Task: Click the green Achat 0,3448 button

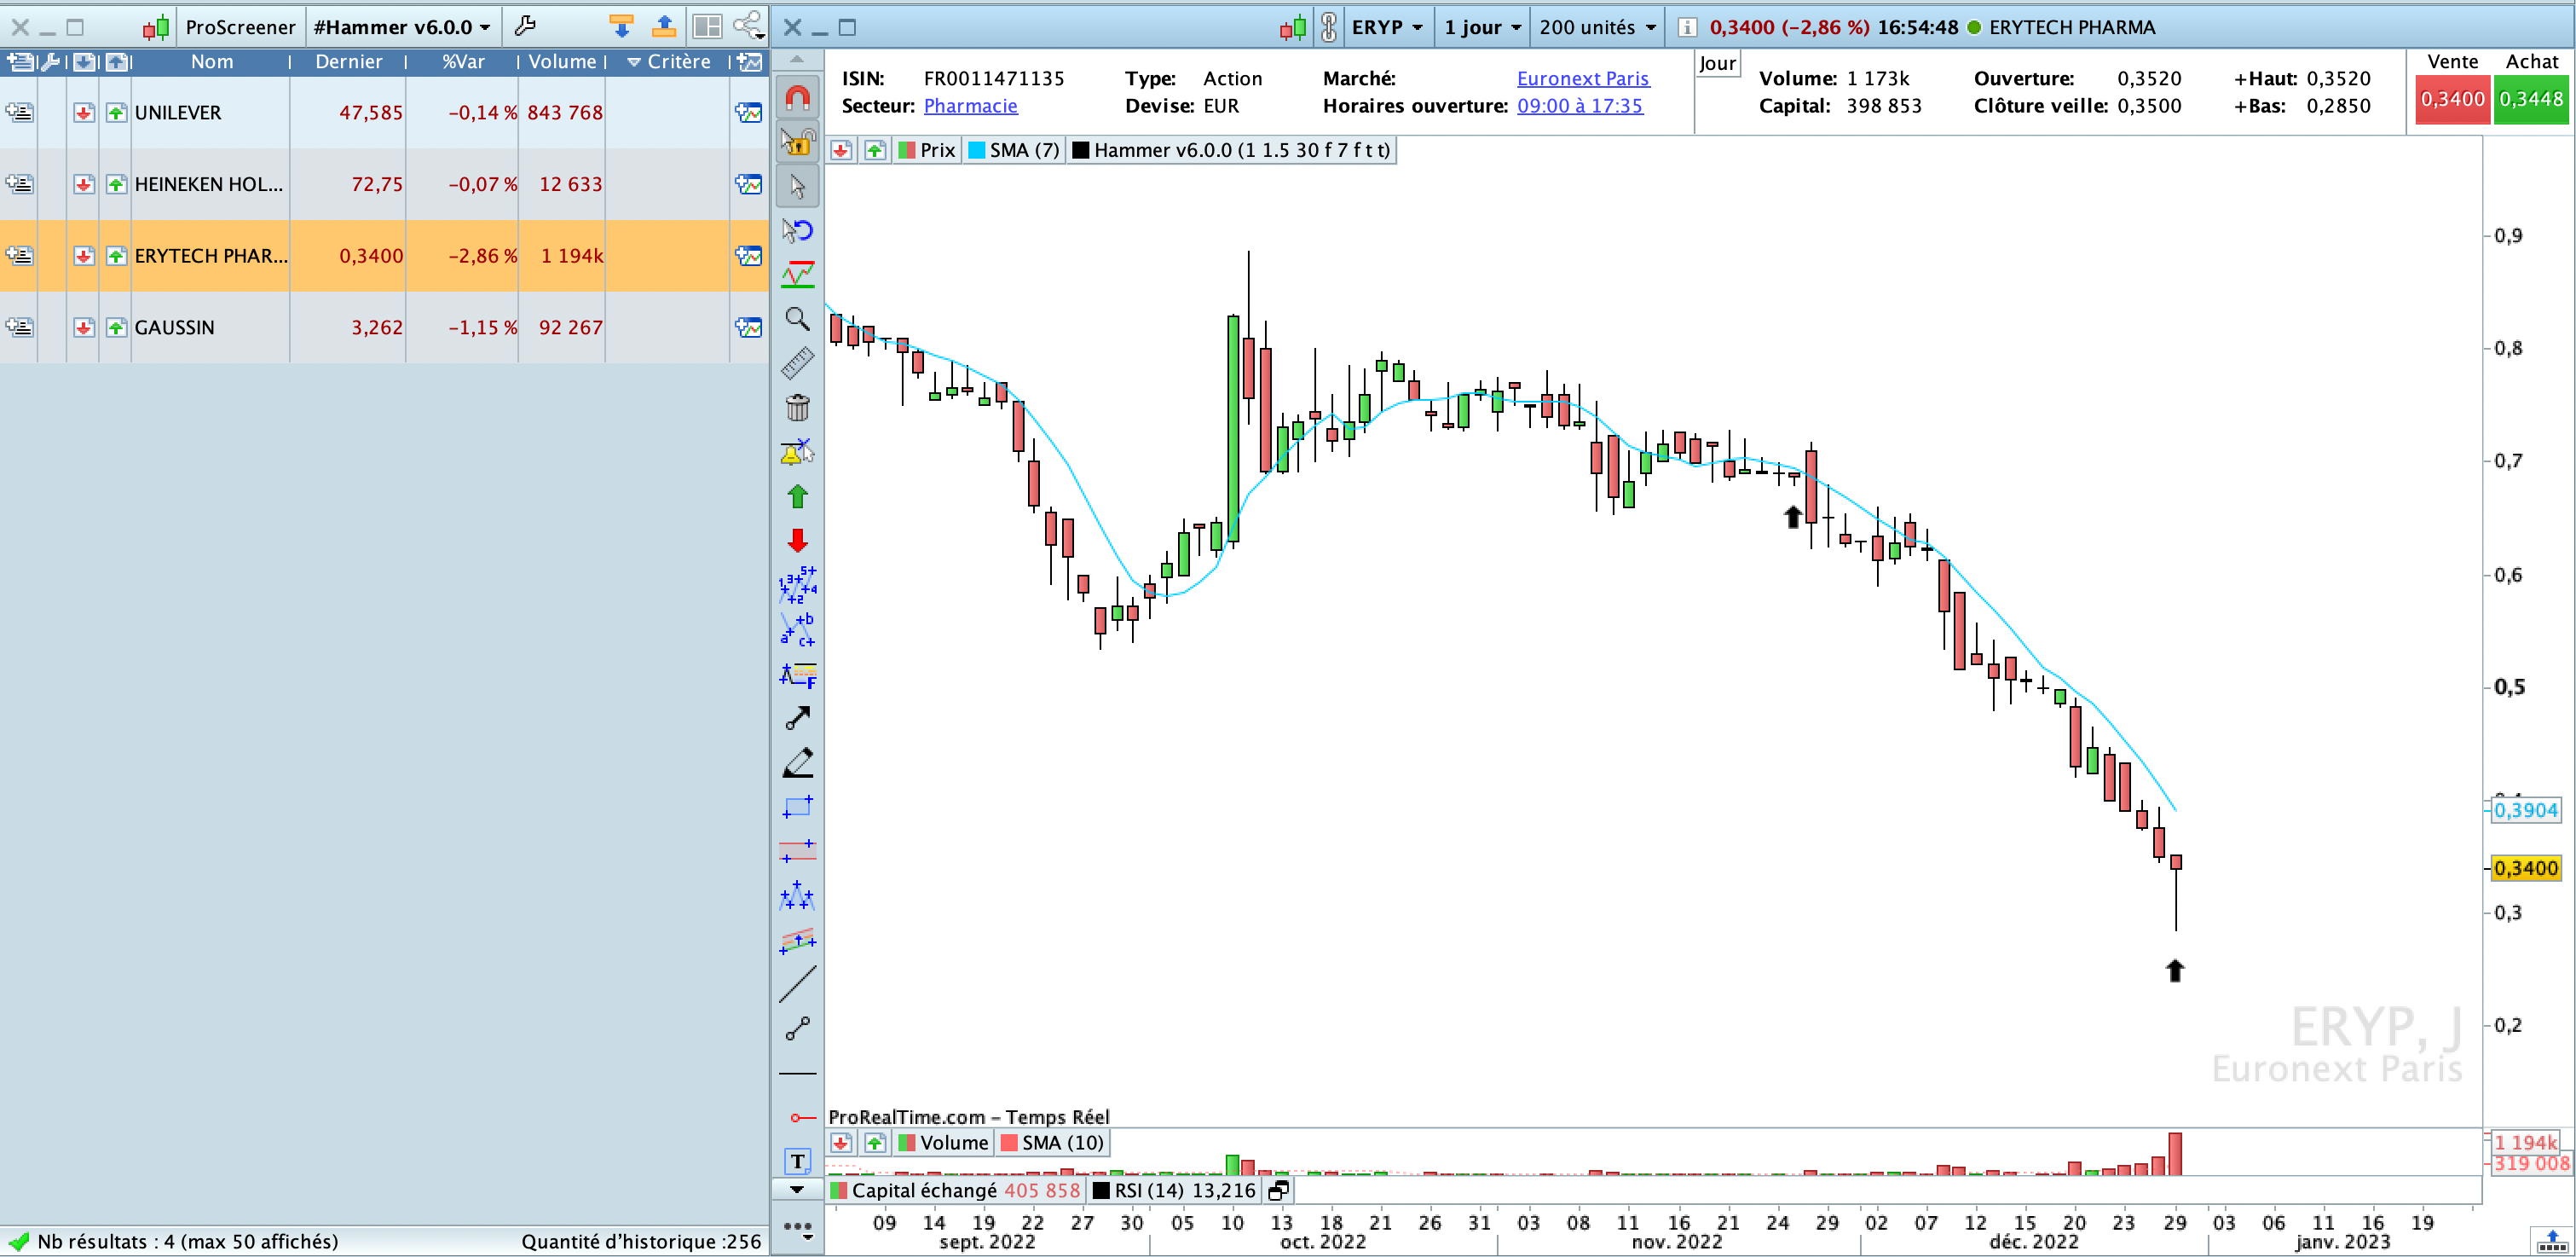Action: tap(2530, 100)
